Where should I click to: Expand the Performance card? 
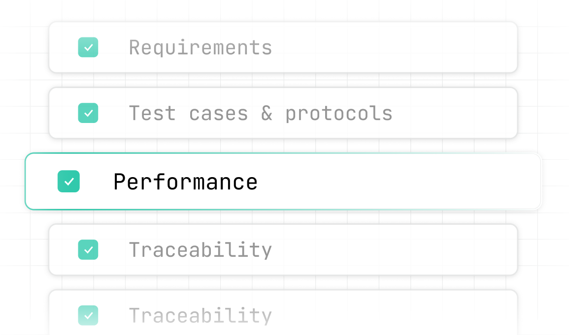tap(283, 182)
